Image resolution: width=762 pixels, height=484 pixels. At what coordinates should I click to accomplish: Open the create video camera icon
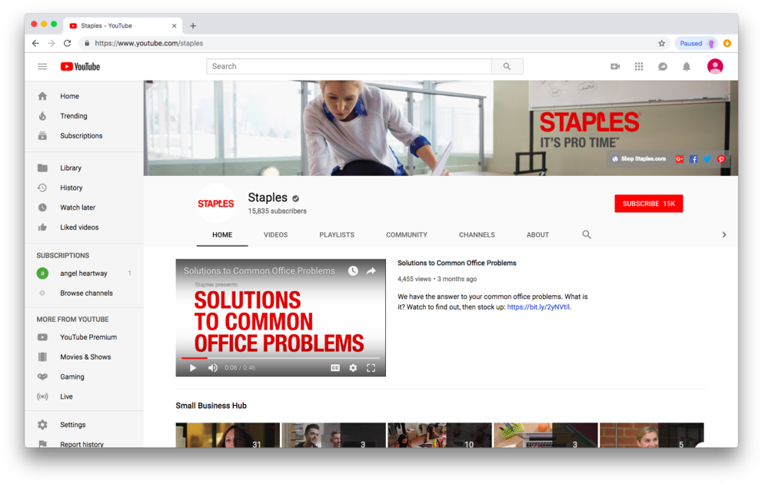(x=615, y=67)
